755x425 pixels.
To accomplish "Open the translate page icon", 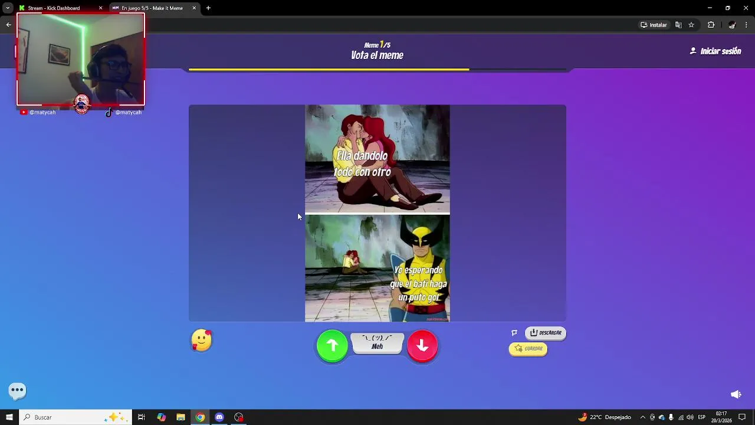I will (x=678, y=25).
